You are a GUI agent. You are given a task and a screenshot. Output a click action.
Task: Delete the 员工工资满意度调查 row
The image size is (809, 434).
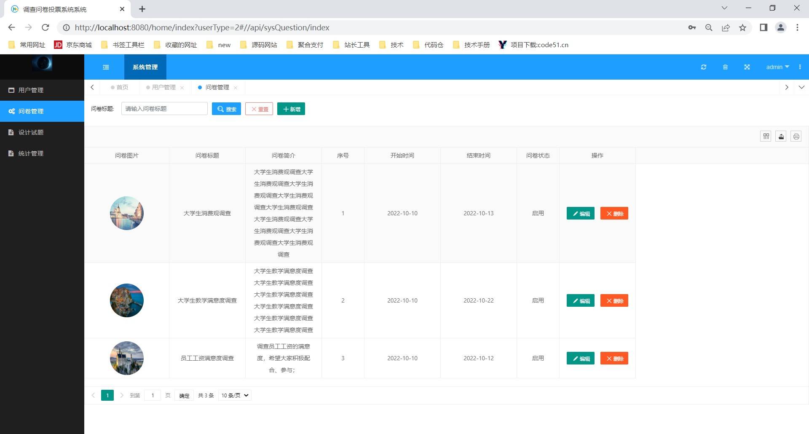pos(614,358)
